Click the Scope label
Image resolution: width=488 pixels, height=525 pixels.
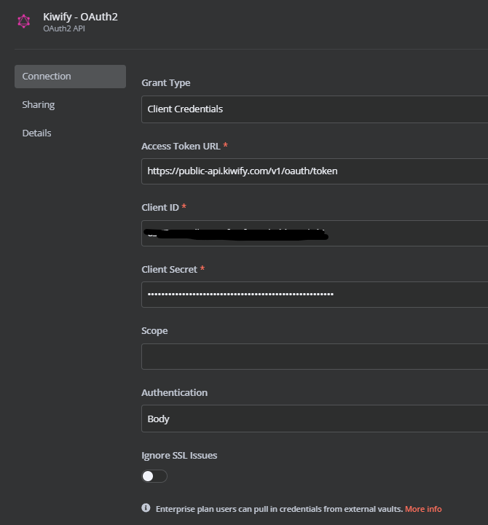[x=154, y=331]
